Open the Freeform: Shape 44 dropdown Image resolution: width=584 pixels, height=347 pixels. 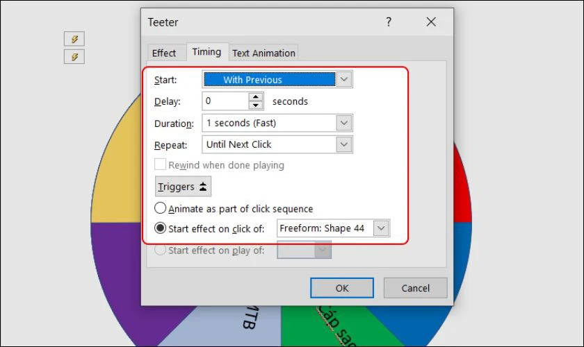coord(381,228)
